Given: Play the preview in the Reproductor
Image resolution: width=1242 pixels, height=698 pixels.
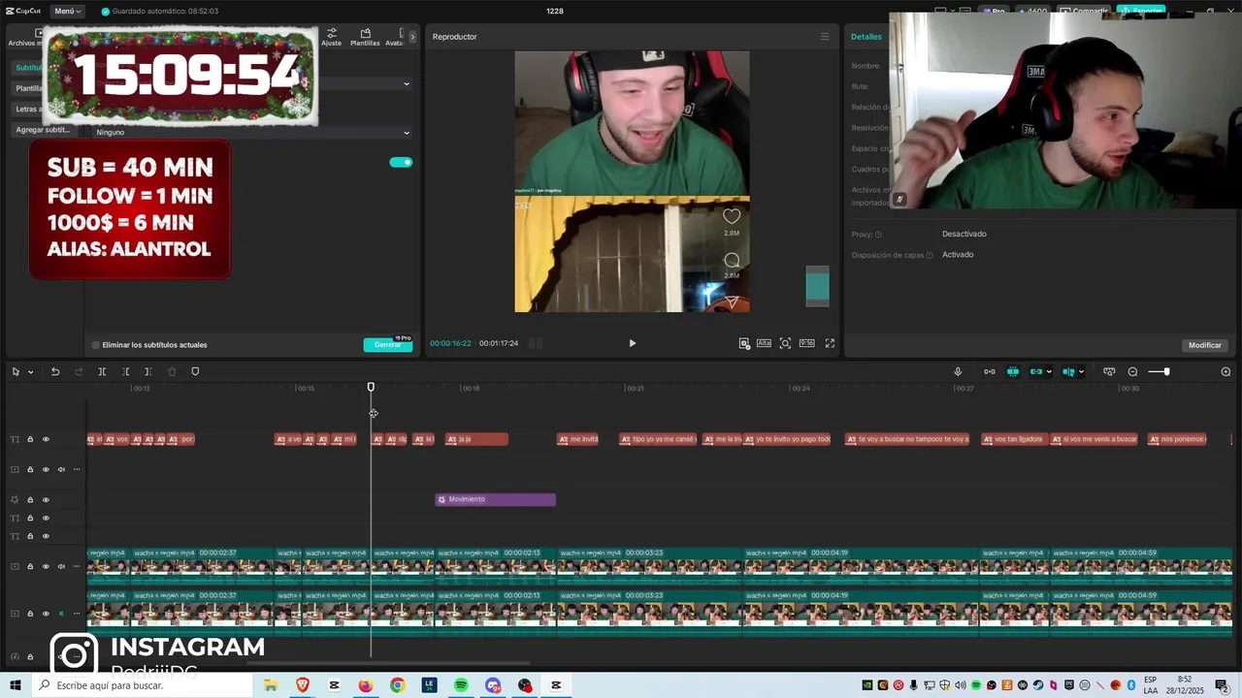Looking at the screenshot, I should [x=632, y=343].
